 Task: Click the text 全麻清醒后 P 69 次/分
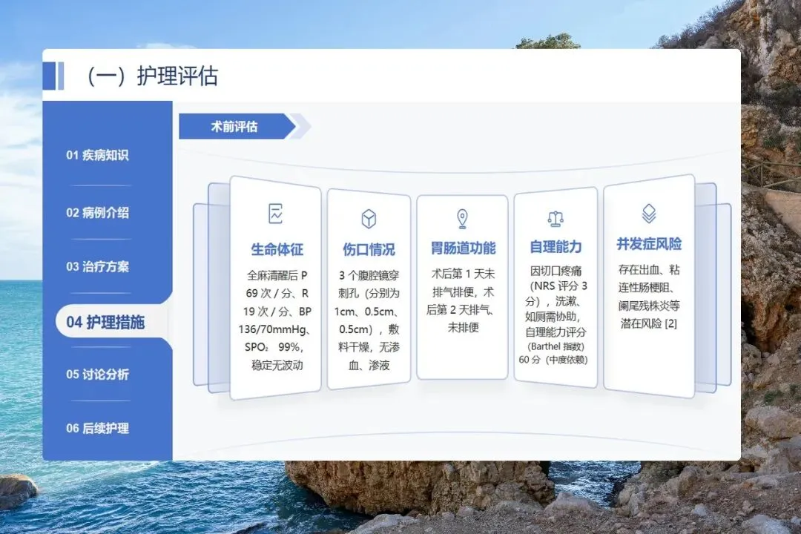coord(277,284)
